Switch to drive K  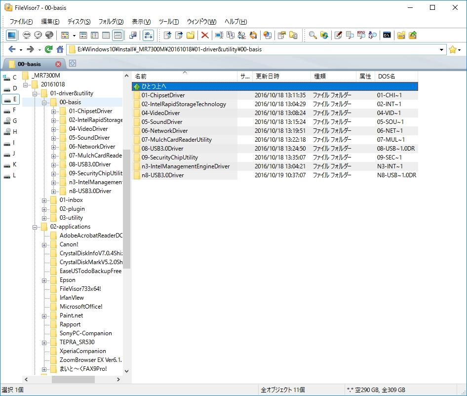tap(10, 164)
